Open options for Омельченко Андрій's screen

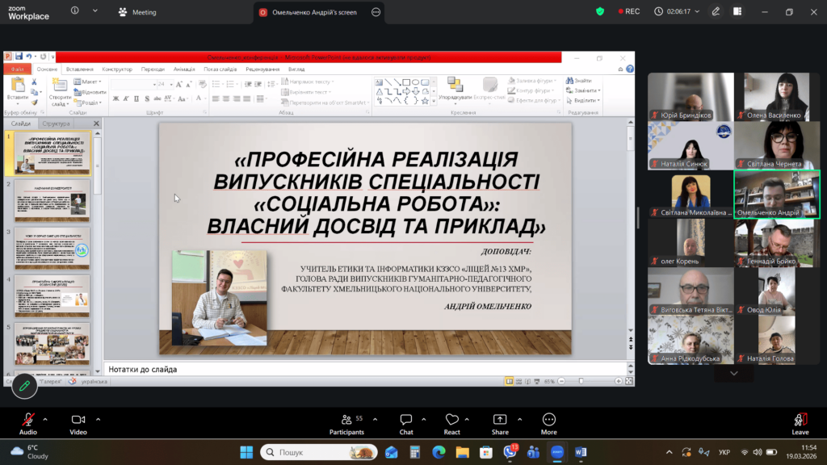click(x=375, y=12)
